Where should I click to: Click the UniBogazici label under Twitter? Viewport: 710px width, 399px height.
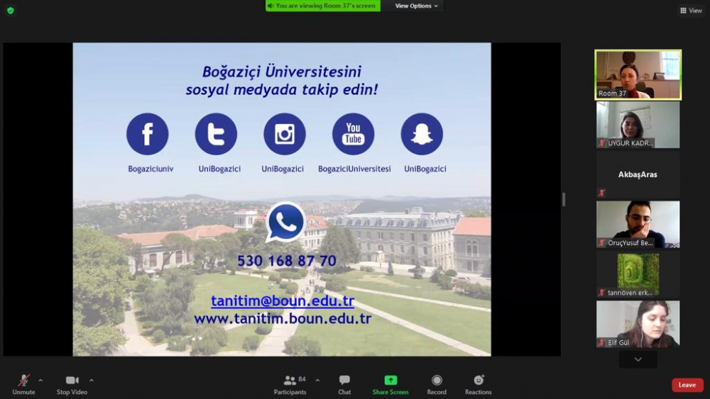(219, 169)
